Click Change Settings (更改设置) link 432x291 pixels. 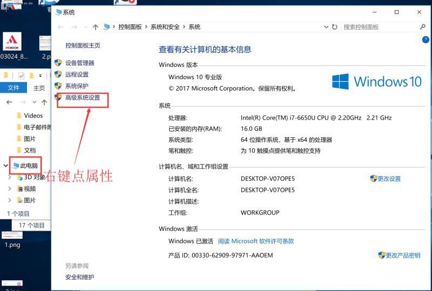pyautogui.click(x=389, y=179)
